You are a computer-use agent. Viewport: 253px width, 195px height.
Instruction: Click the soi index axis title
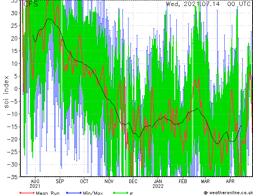[x=6, y=92]
